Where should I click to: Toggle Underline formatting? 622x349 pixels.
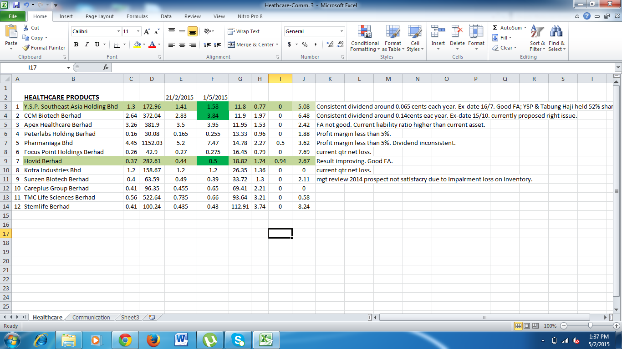[97, 45]
